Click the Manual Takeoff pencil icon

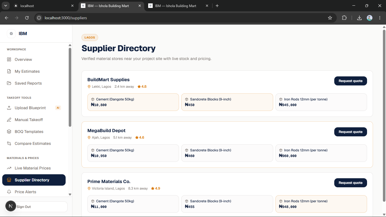pyautogui.click(x=9, y=120)
